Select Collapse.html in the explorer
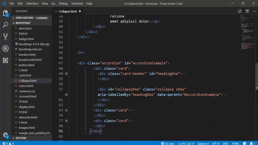The width and height of the screenshot is (258, 145). (31, 81)
